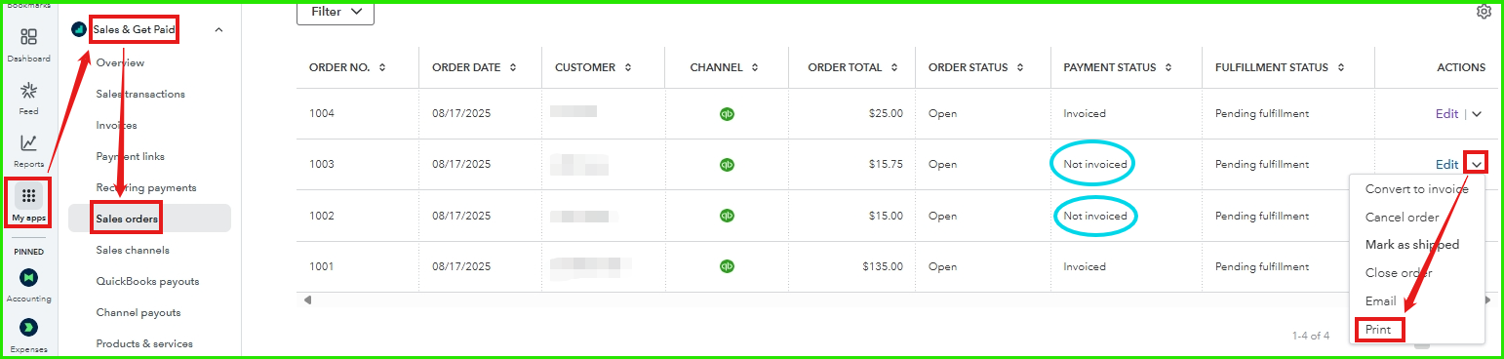The image size is (1504, 359).
Task: Open table settings gear icon
Action: [1484, 12]
